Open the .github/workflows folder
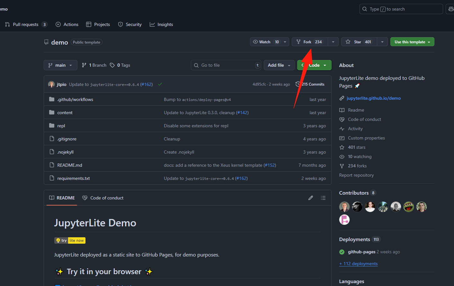Image resolution: width=454 pixels, height=286 pixels. pyautogui.click(x=75, y=99)
